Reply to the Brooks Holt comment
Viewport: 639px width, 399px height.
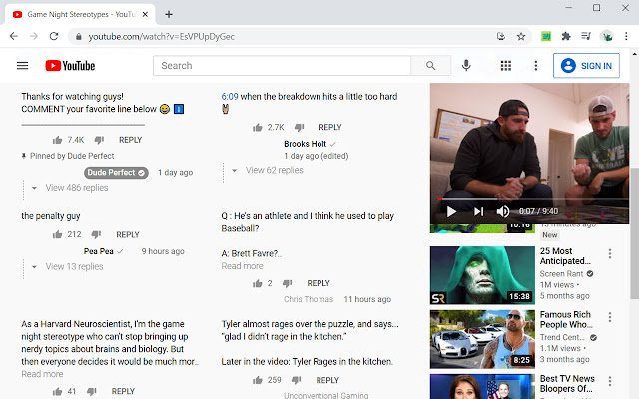click(330, 127)
